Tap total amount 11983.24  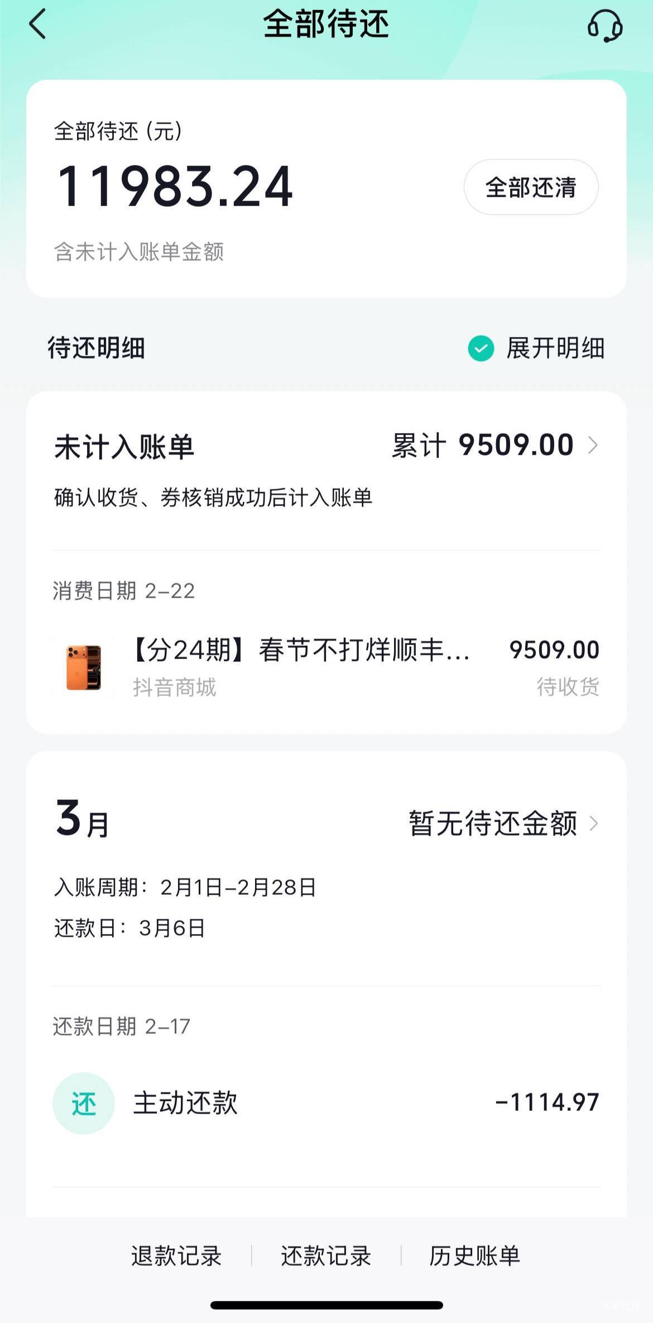point(175,187)
